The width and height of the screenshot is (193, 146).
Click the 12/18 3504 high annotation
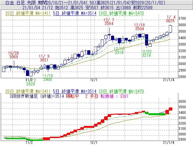click(x=139, y=27)
